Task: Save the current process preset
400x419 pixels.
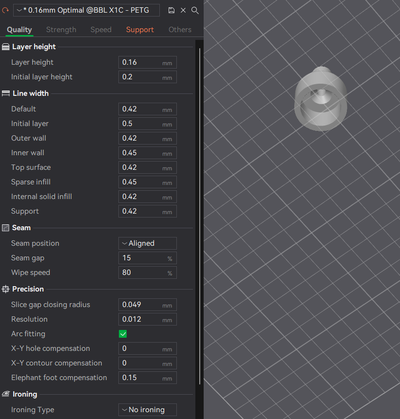Action: click(x=171, y=10)
